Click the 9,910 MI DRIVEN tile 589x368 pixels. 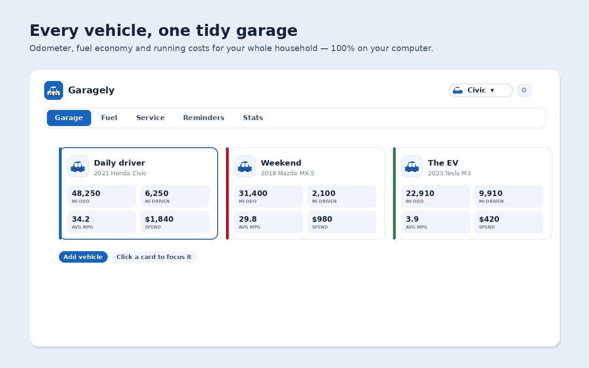pos(509,196)
